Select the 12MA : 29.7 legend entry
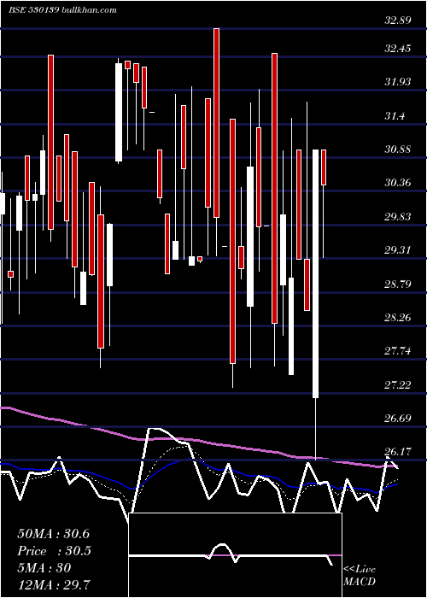 click(x=54, y=584)
